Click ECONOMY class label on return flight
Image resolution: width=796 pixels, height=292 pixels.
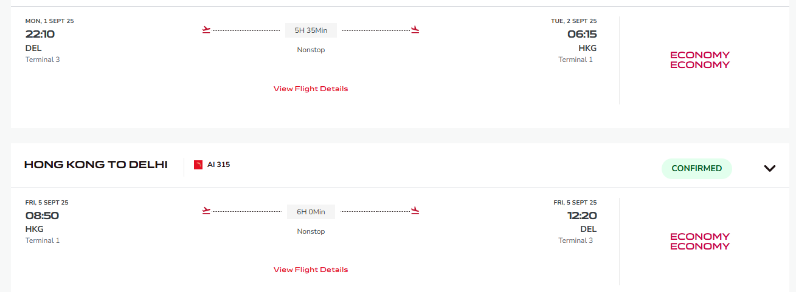(700, 241)
